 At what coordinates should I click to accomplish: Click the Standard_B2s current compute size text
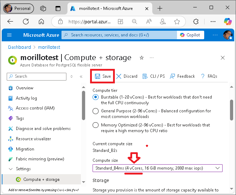coord(105,150)
